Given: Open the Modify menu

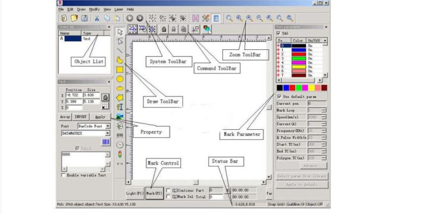Looking at the screenshot, I should pyautogui.click(x=94, y=9).
